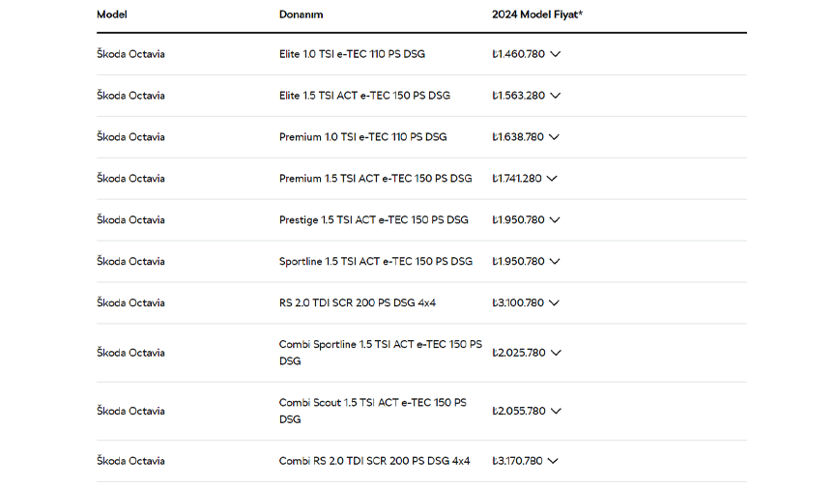Click the Model column header
The width and height of the screenshot is (835, 488).
coord(112,14)
